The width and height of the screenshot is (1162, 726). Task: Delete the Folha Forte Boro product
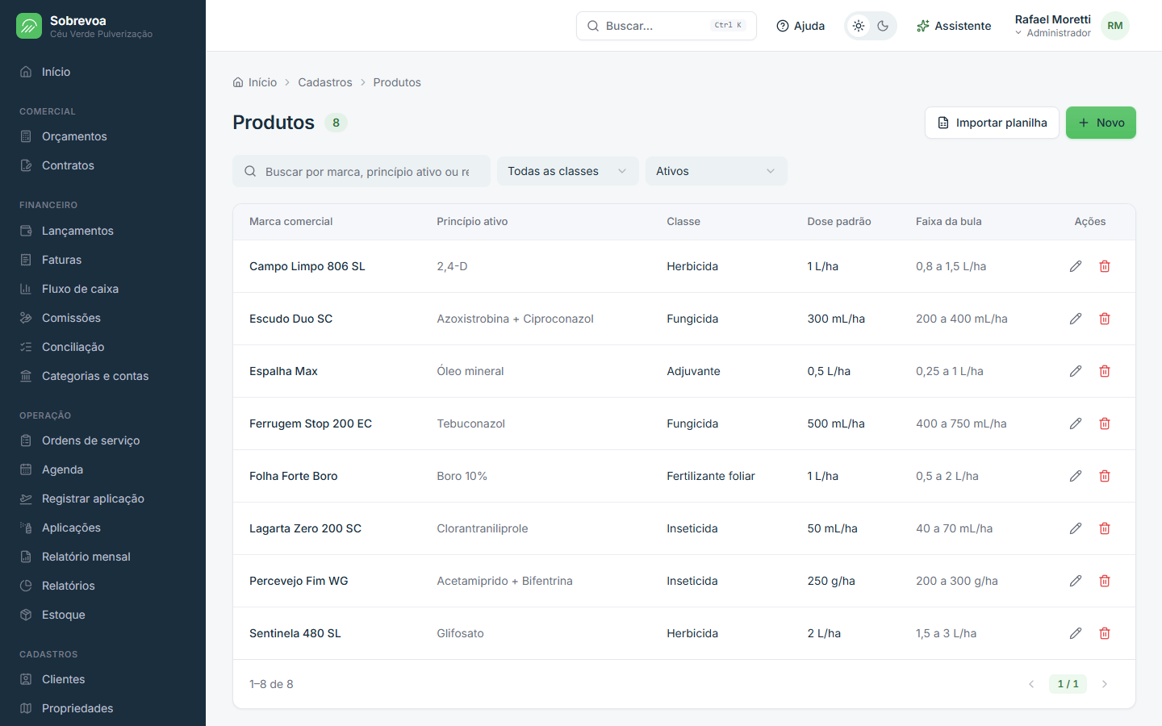click(x=1105, y=476)
